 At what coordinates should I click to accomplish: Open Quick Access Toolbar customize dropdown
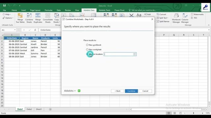(20, 6)
